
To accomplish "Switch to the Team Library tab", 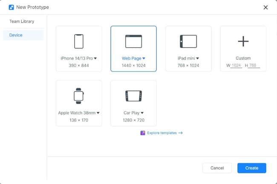I will point(22,21).
